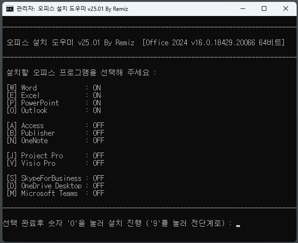Click the '[D] OneDrive Desktop' line
The image size is (298, 243).
click(x=44, y=186)
